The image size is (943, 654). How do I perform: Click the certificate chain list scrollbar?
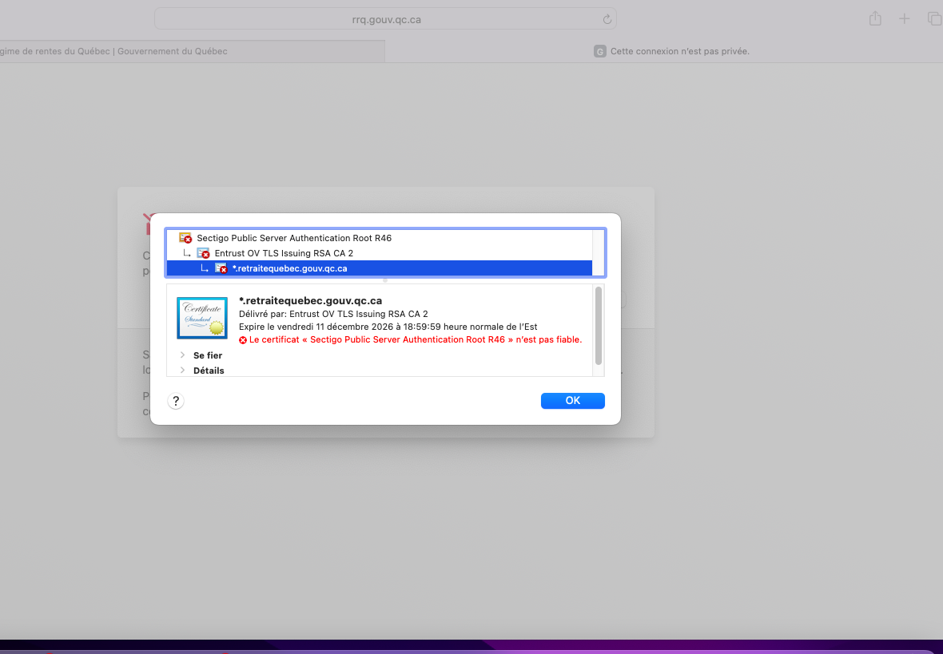pyautogui.click(x=599, y=253)
